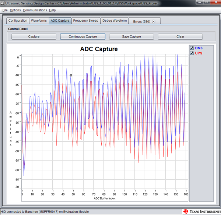Open the Help menu
221x215 pixels.
coord(52,10)
